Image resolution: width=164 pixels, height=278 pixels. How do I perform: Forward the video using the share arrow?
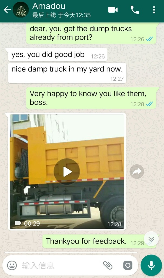137,171
